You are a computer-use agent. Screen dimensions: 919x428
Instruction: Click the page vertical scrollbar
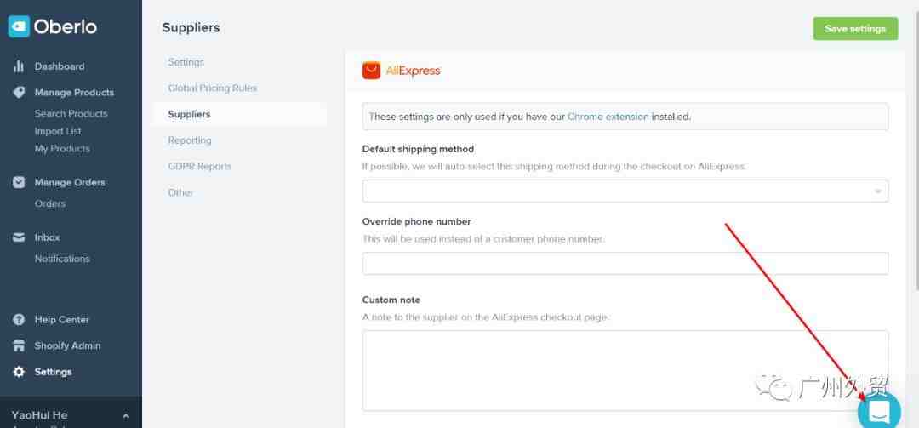[916, 152]
